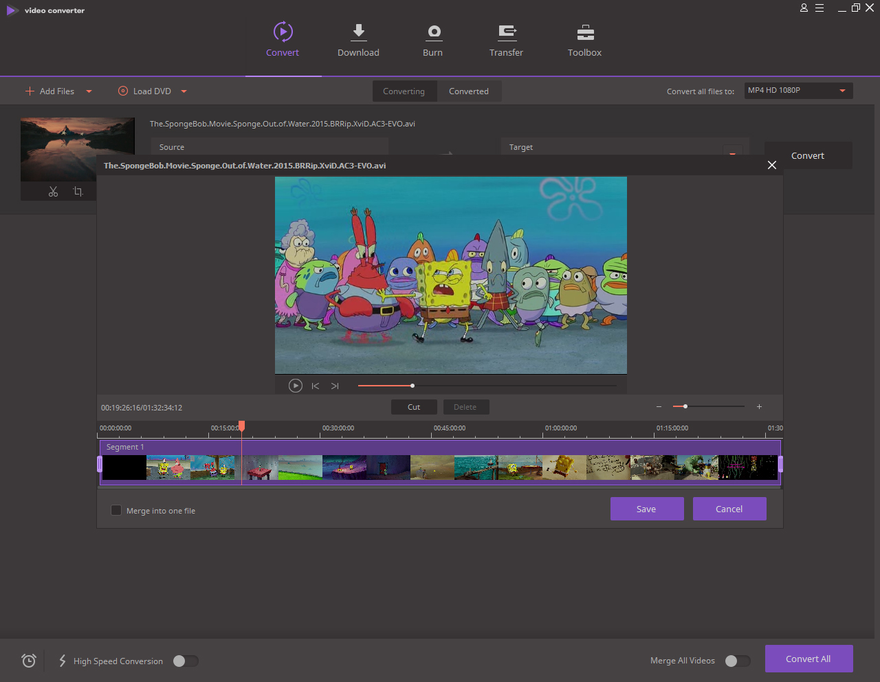Switch to the Converted tab
Screen dimensions: 880x682
469,91
